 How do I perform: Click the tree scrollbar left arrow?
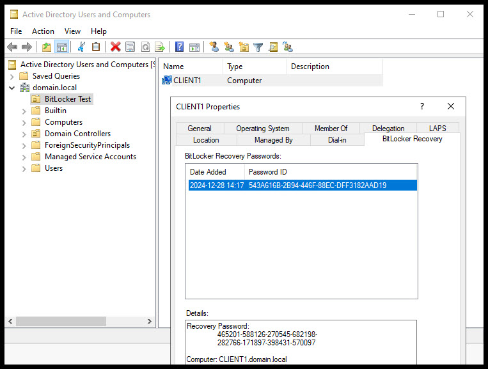click(x=11, y=321)
